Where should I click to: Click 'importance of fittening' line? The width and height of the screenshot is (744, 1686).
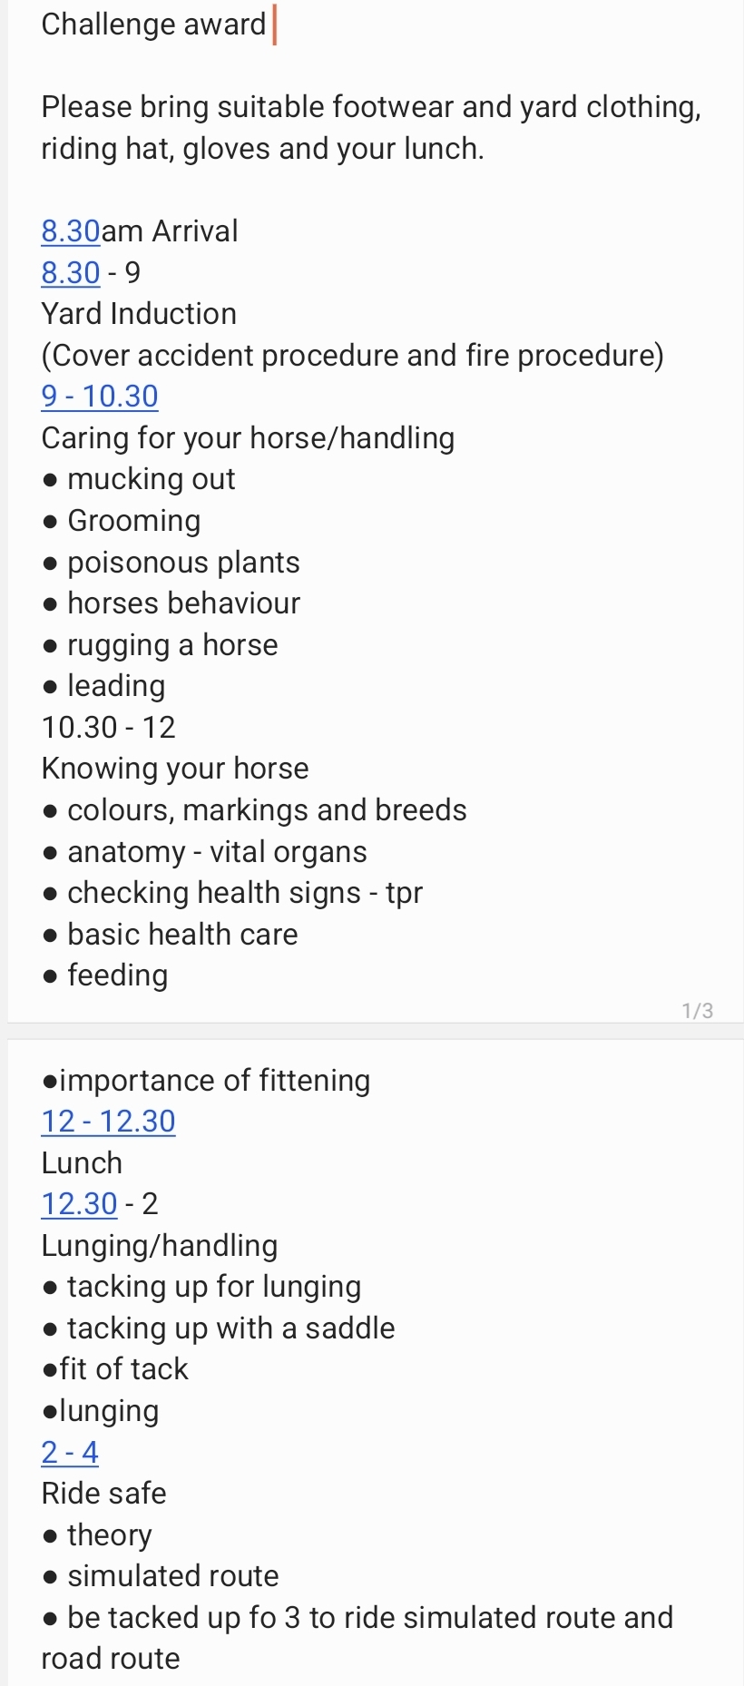point(214,1081)
